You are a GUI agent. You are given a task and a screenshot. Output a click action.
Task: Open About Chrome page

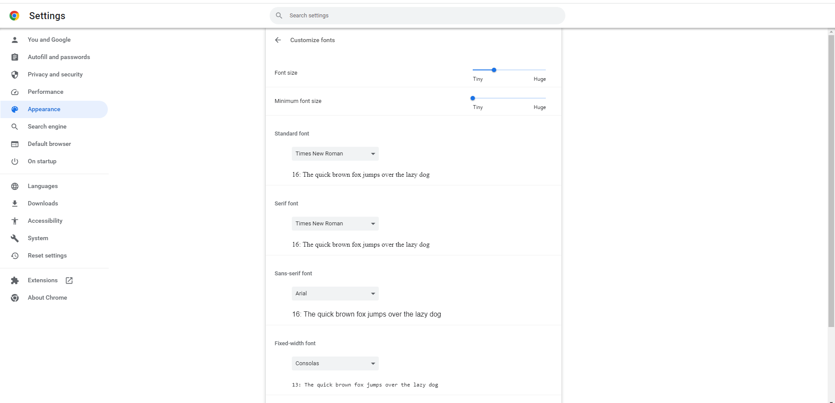[x=54, y=297]
